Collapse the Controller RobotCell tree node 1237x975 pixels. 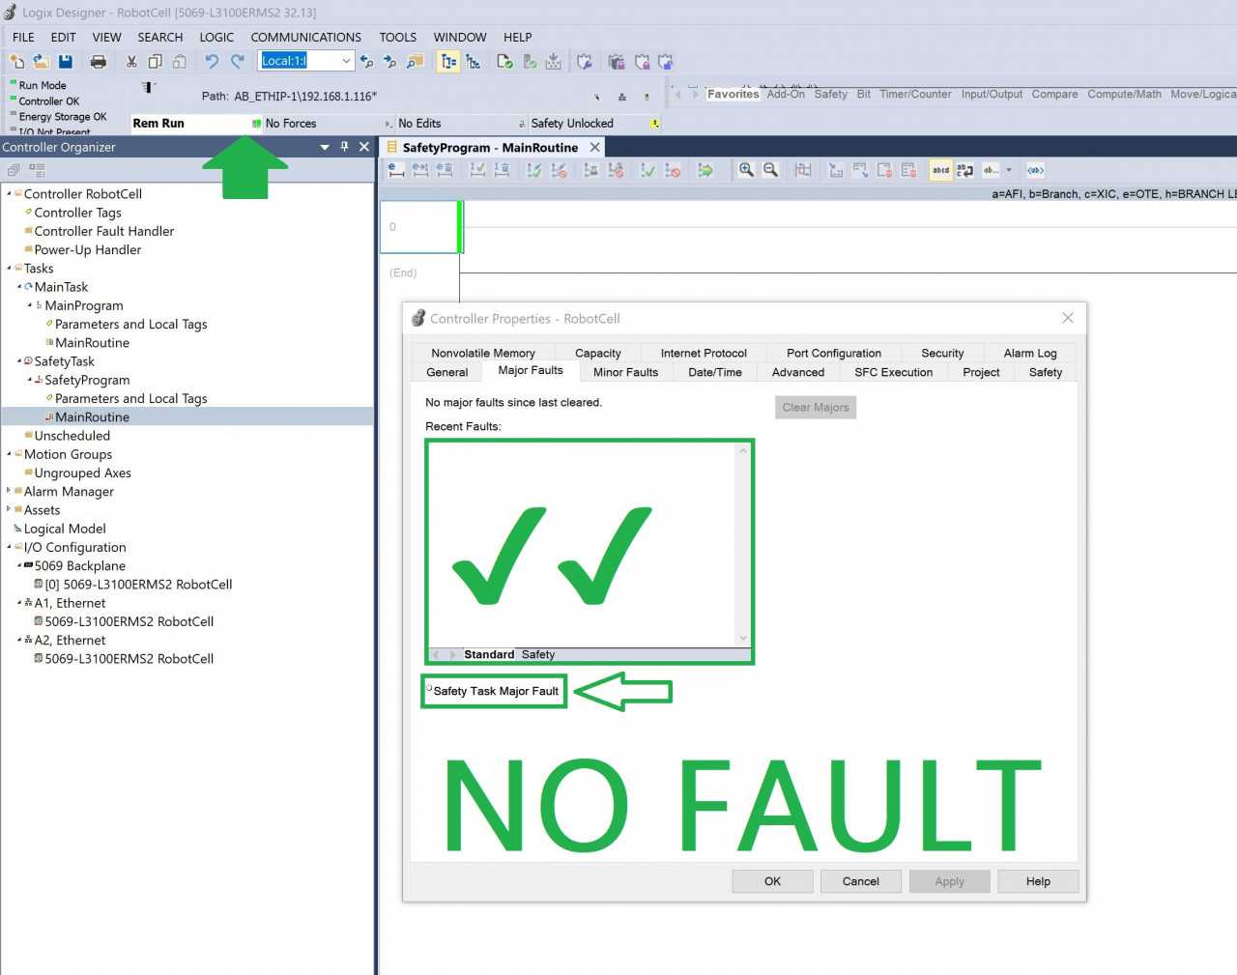(9, 194)
